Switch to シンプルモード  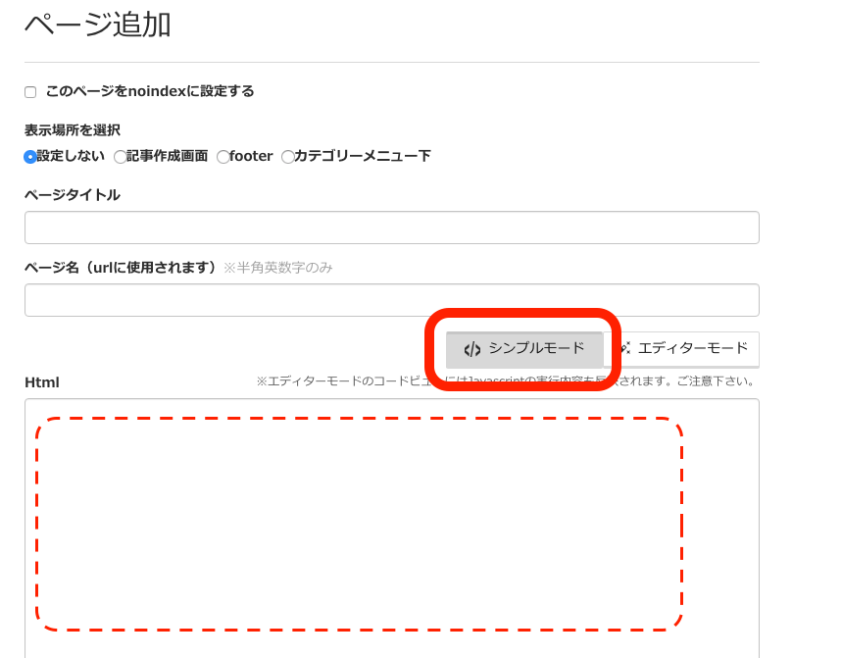point(524,349)
